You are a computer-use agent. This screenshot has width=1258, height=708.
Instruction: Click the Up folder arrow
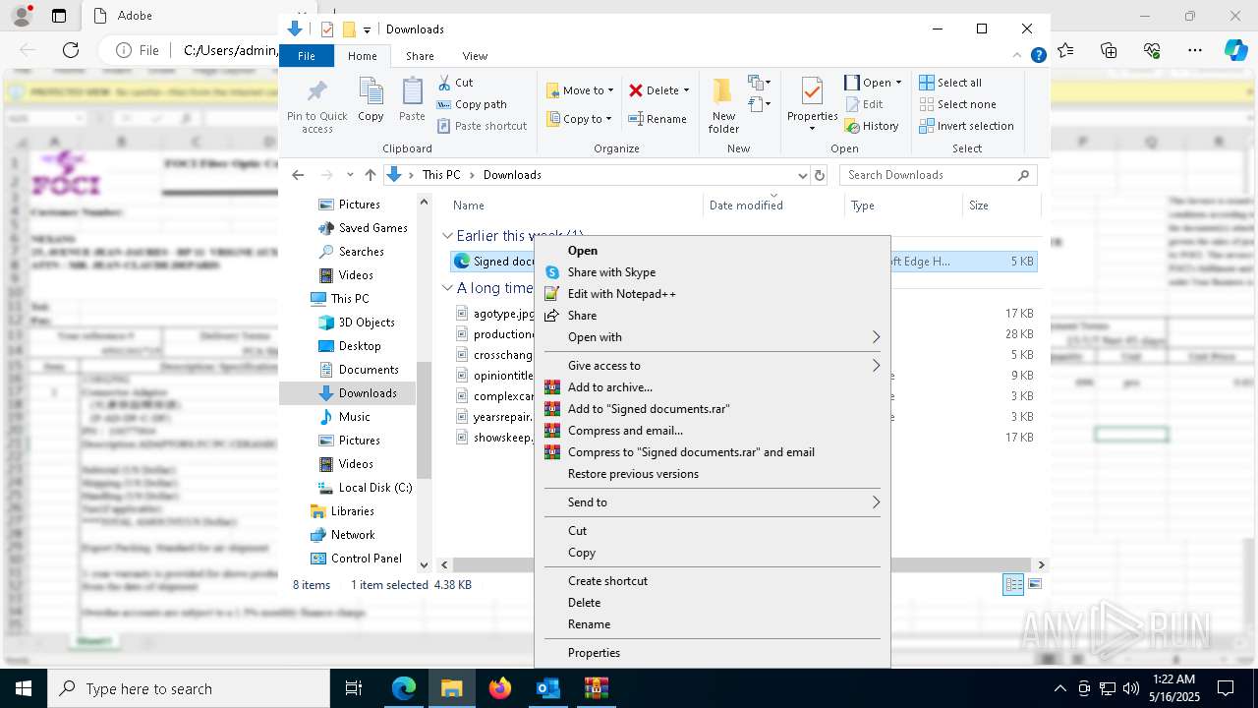[370, 175]
